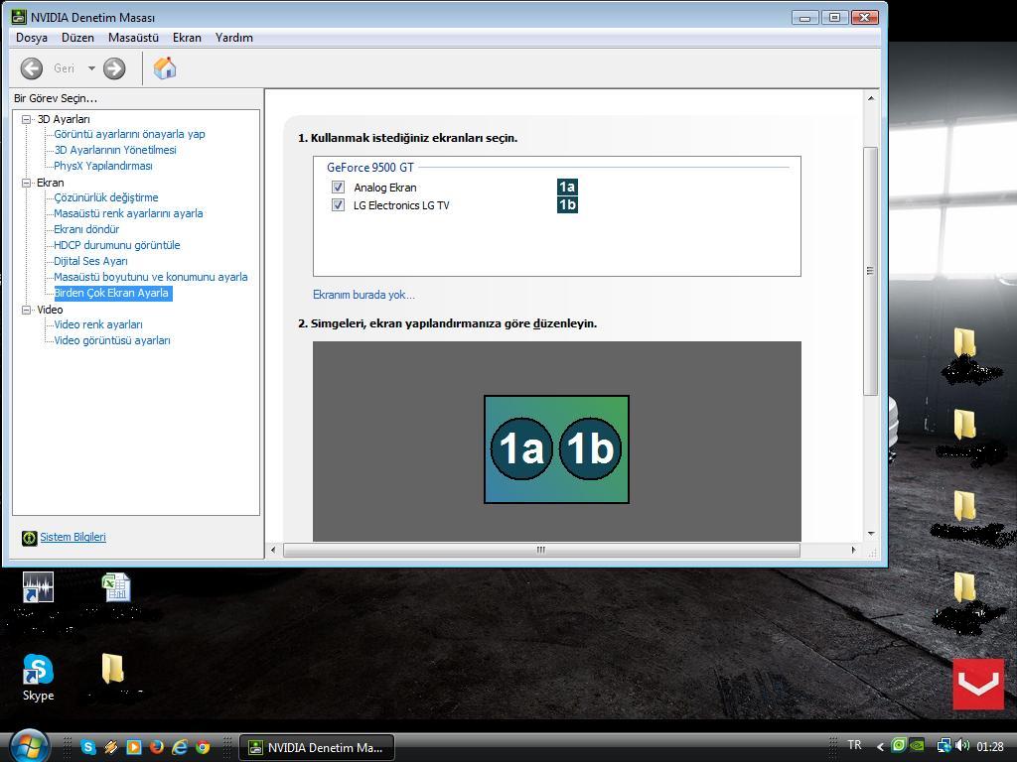
Task: Click the NVIDIA icon in the title bar
Action: tap(19, 17)
